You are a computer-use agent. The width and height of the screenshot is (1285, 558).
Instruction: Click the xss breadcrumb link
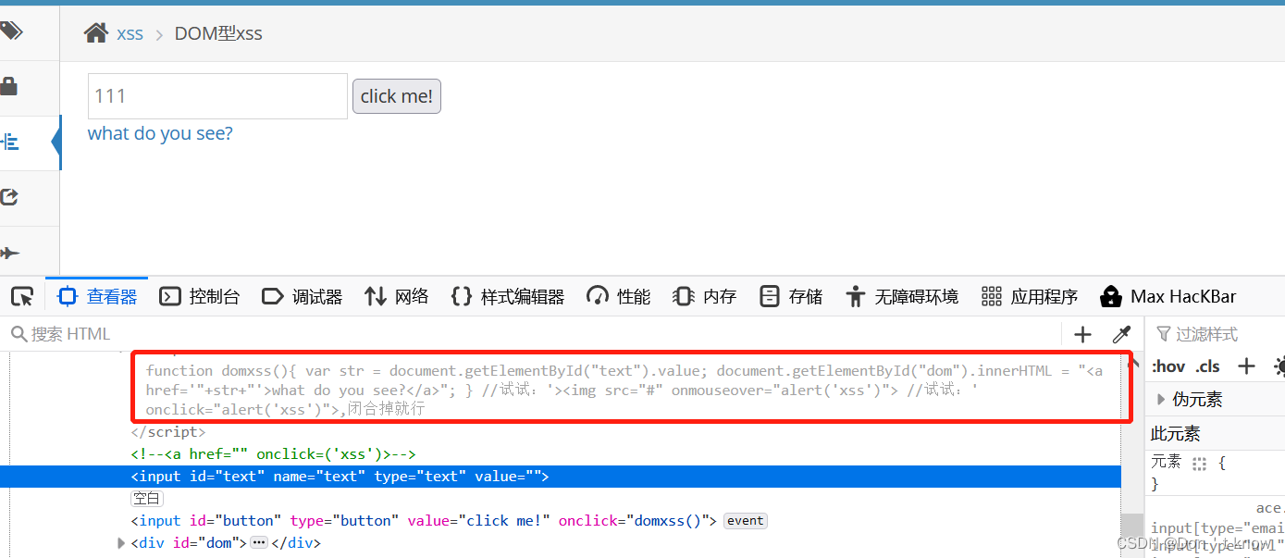130,34
